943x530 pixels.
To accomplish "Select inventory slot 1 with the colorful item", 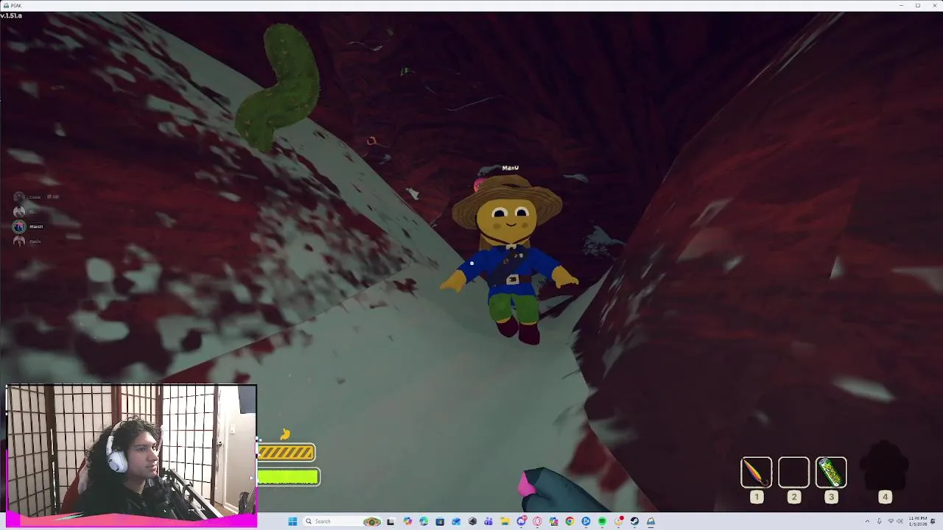I will (x=756, y=473).
